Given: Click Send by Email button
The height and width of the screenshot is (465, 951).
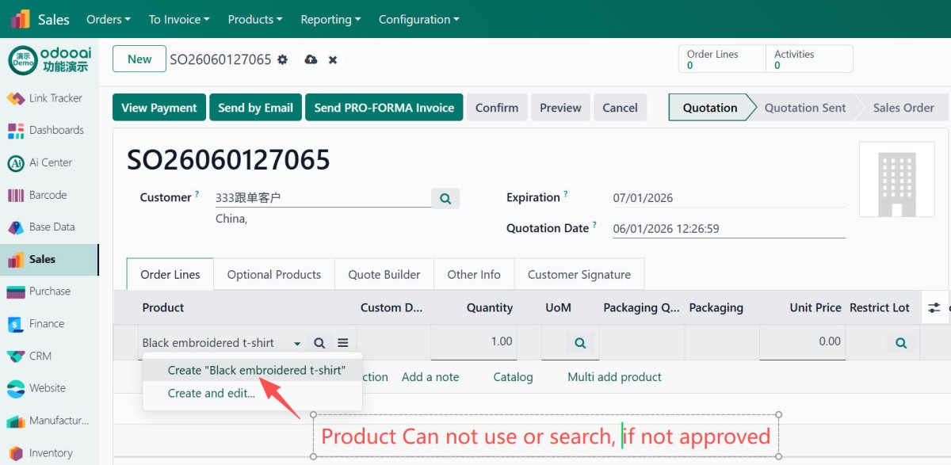Looking at the screenshot, I should tap(256, 108).
